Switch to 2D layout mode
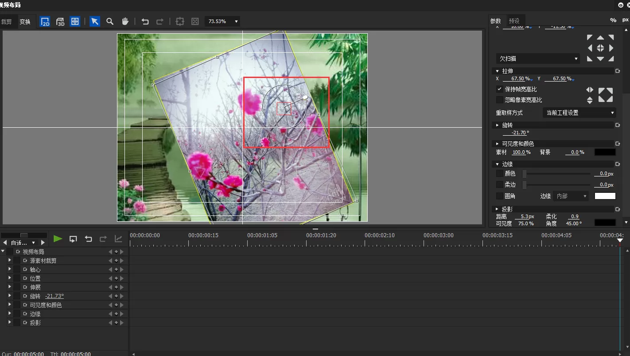 (x=45, y=21)
